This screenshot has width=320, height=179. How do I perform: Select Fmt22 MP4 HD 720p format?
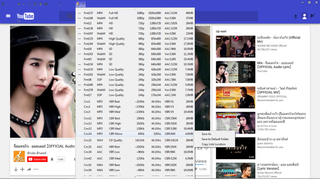coord(135,23)
